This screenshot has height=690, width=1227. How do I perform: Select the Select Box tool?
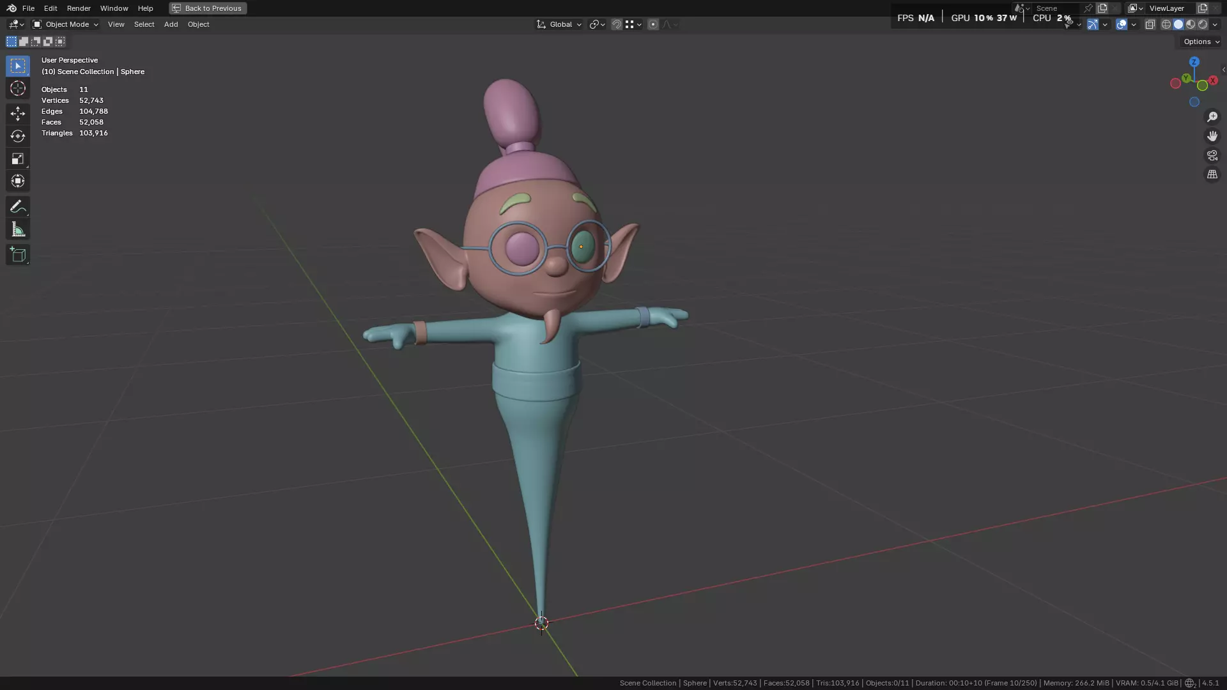[x=18, y=66]
